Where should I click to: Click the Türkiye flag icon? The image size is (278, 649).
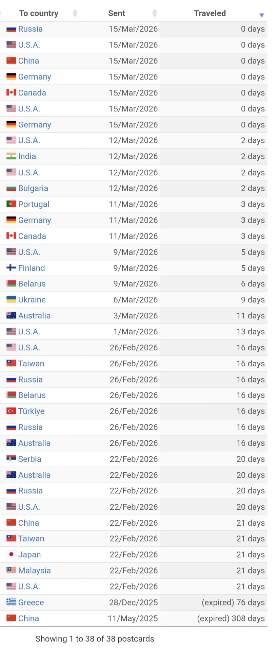tap(11, 411)
